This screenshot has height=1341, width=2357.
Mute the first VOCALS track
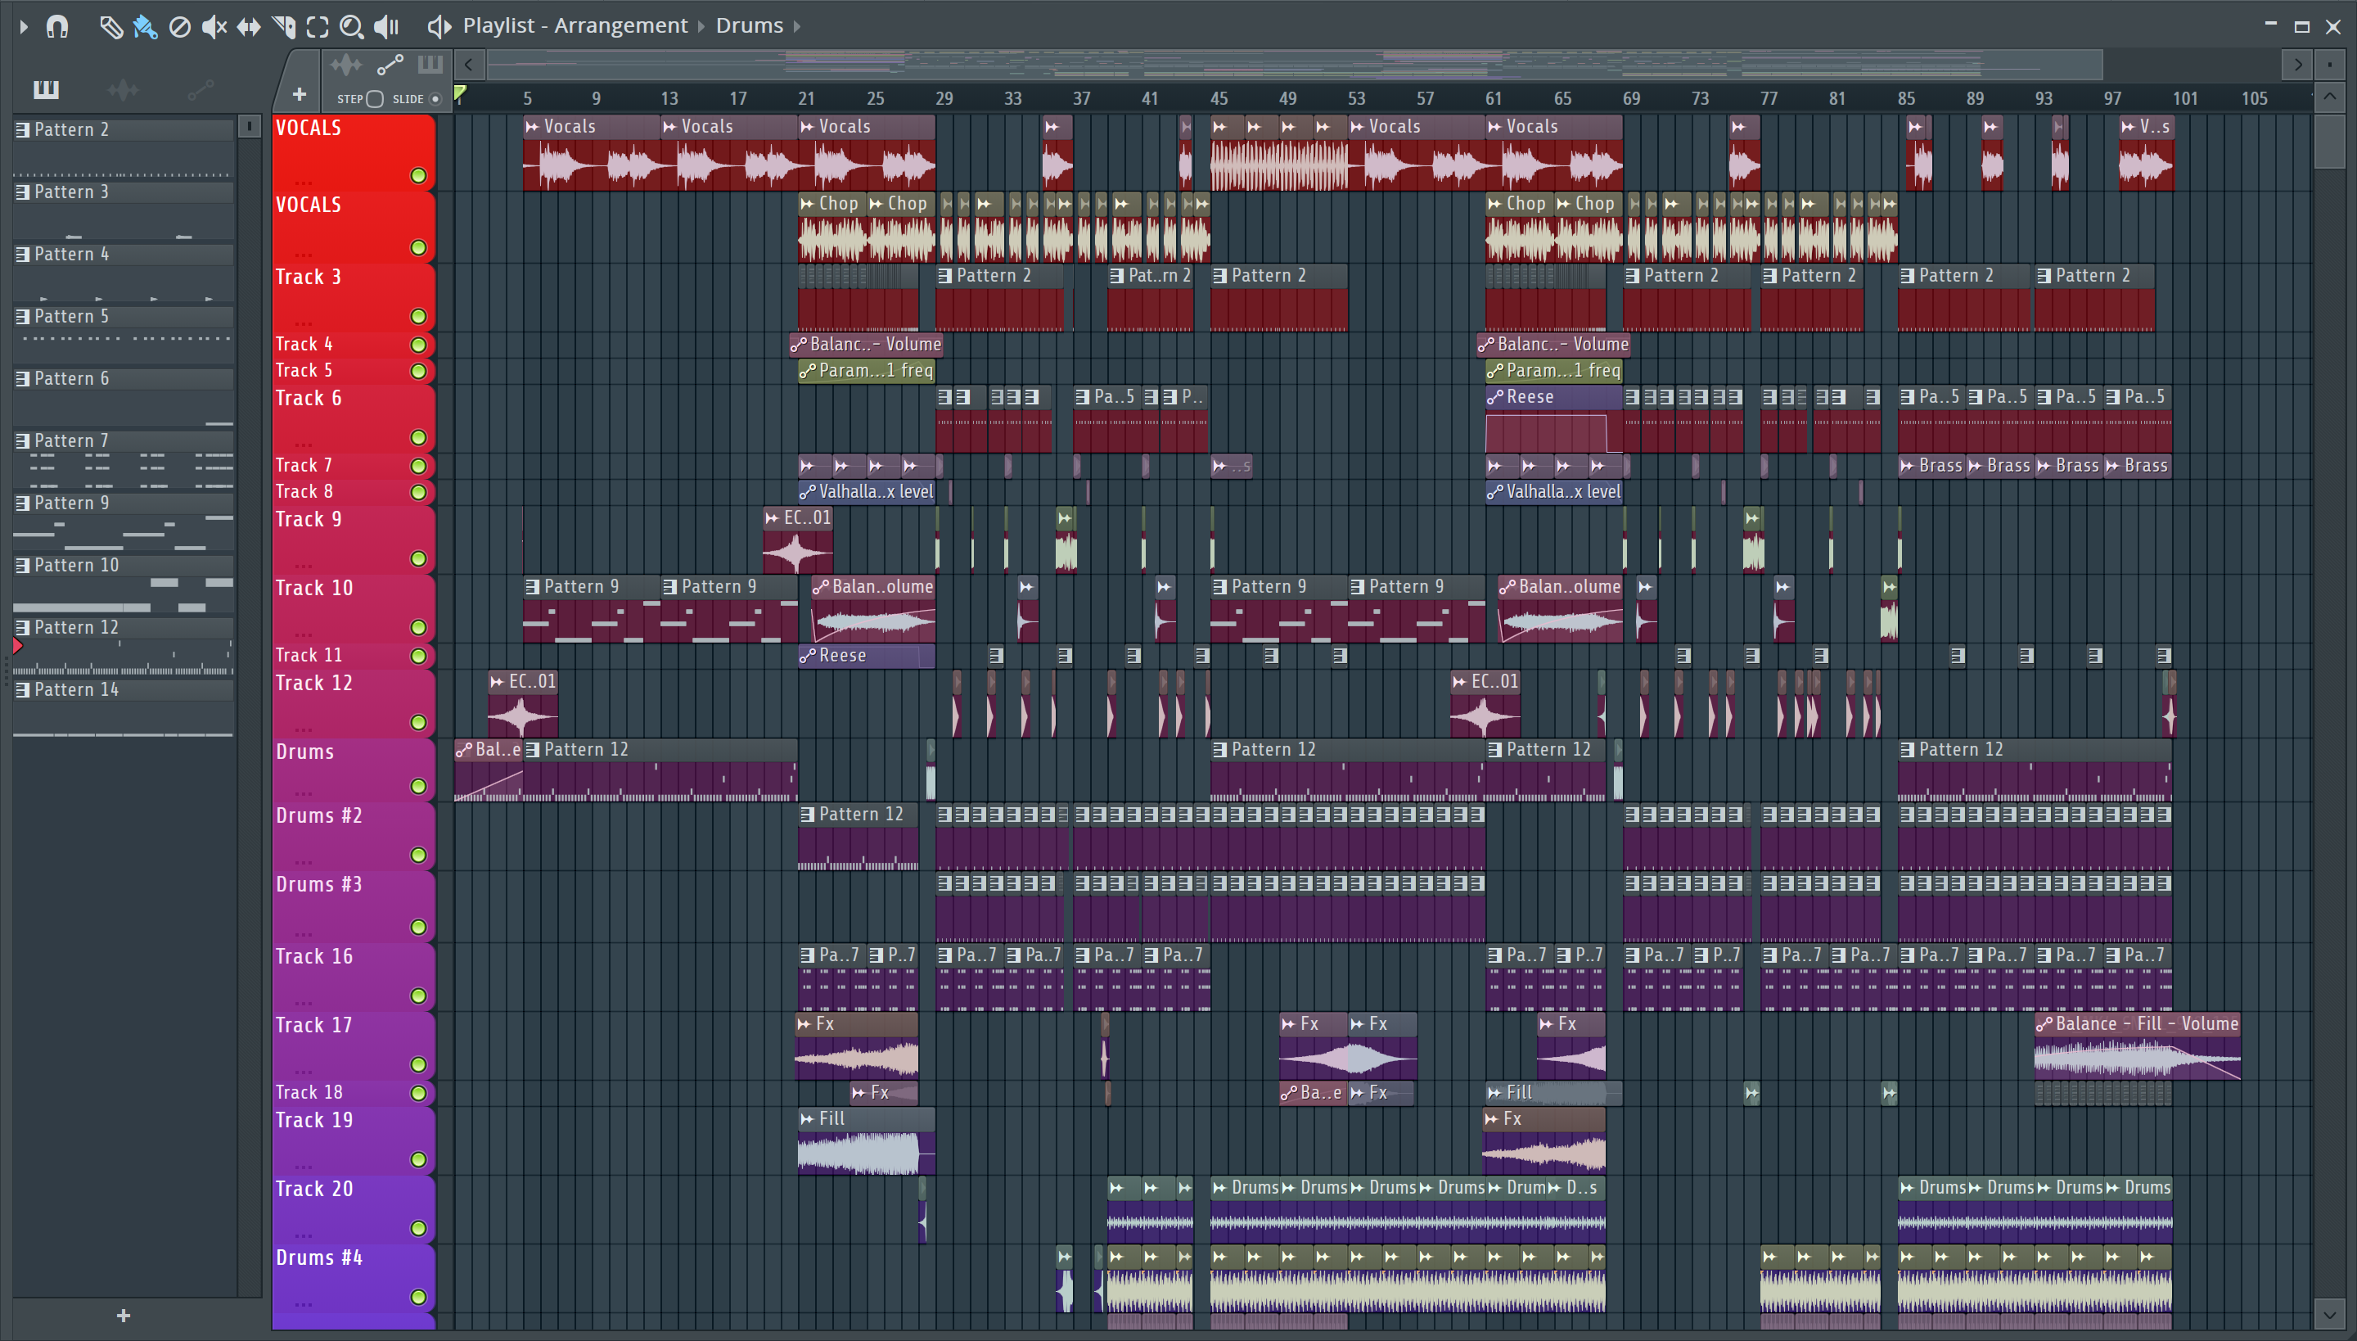click(x=418, y=175)
